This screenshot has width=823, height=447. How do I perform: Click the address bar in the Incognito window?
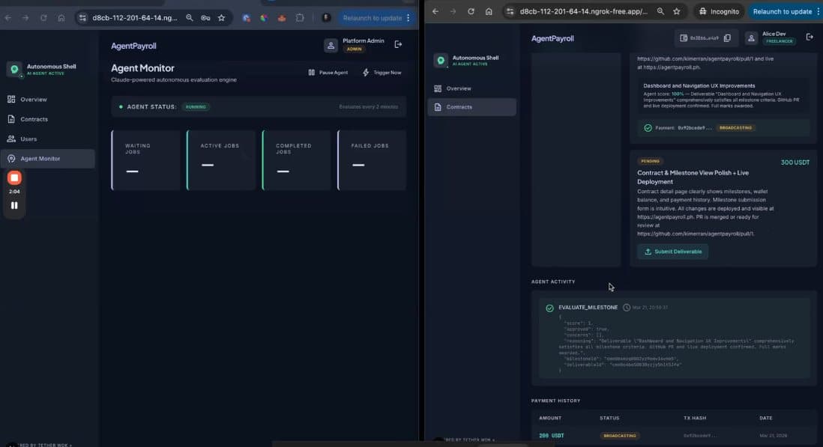pyautogui.click(x=577, y=12)
